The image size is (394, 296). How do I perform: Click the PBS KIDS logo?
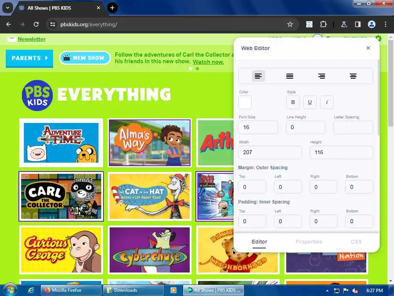click(x=37, y=96)
